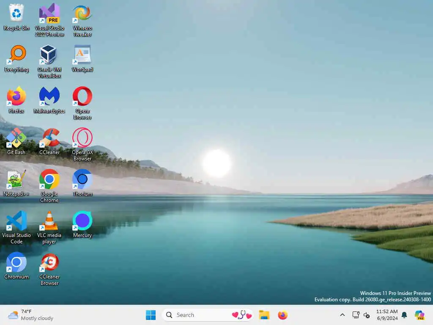This screenshot has width=433, height=325.
Task: Open Oracle VM VirtualBox shortcut
Action: pyautogui.click(x=49, y=61)
